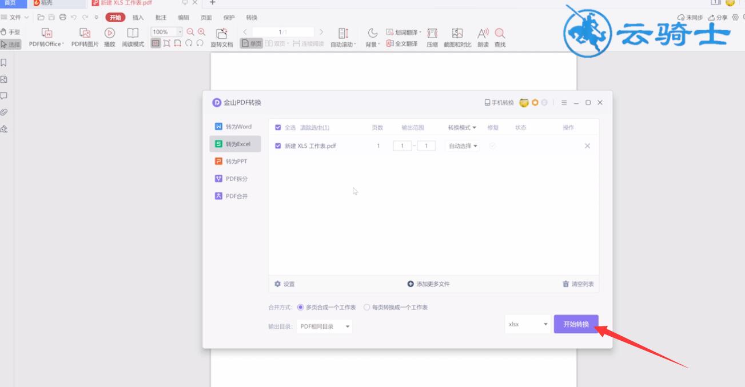Screen dimensions: 745x387
Task: Click the page number box in toolbar
Action: [x=283, y=32]
